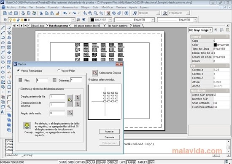
Task: Select the Text tool letter A icon
Action: 3,112
